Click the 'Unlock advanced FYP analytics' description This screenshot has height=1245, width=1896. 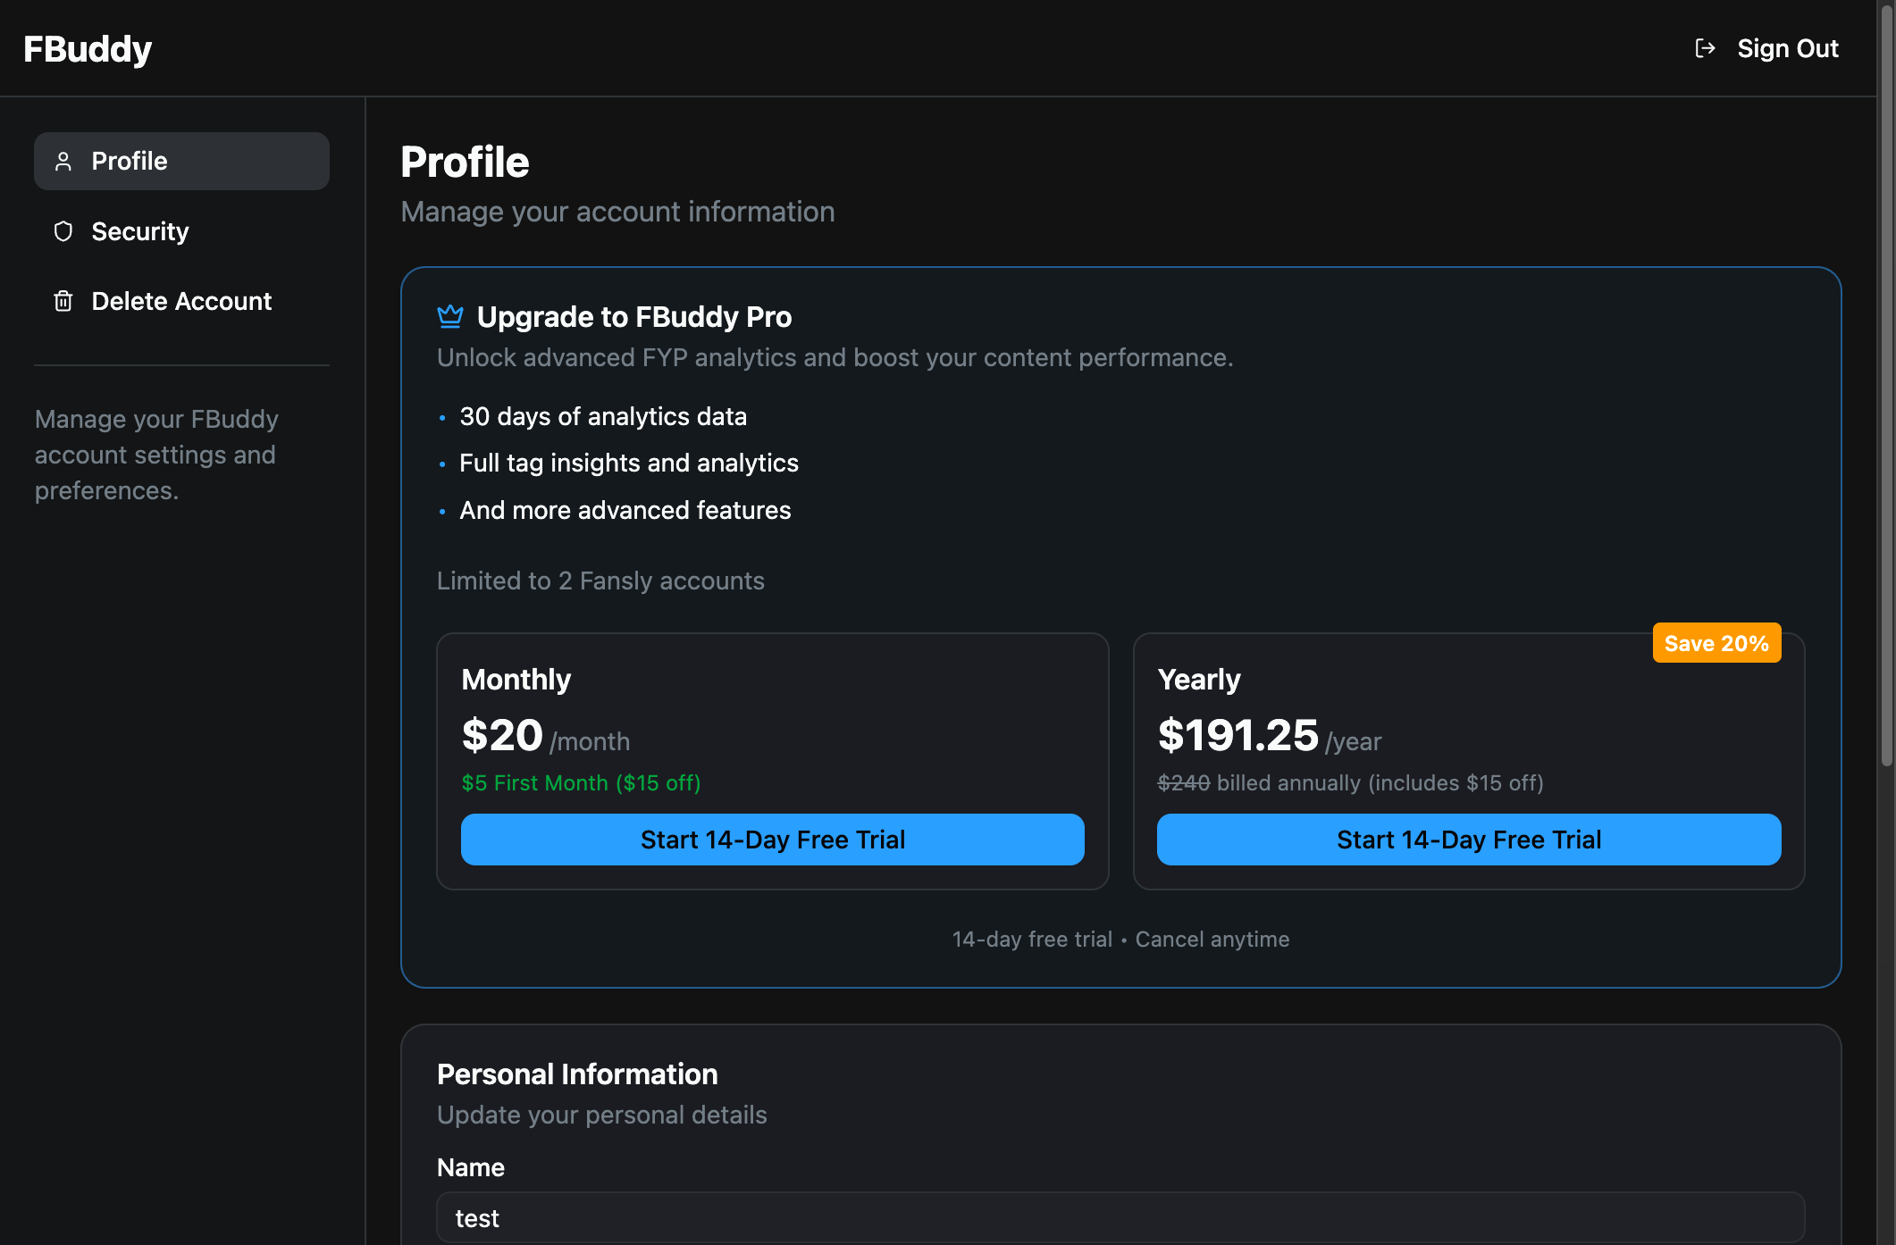pos(835,357)
